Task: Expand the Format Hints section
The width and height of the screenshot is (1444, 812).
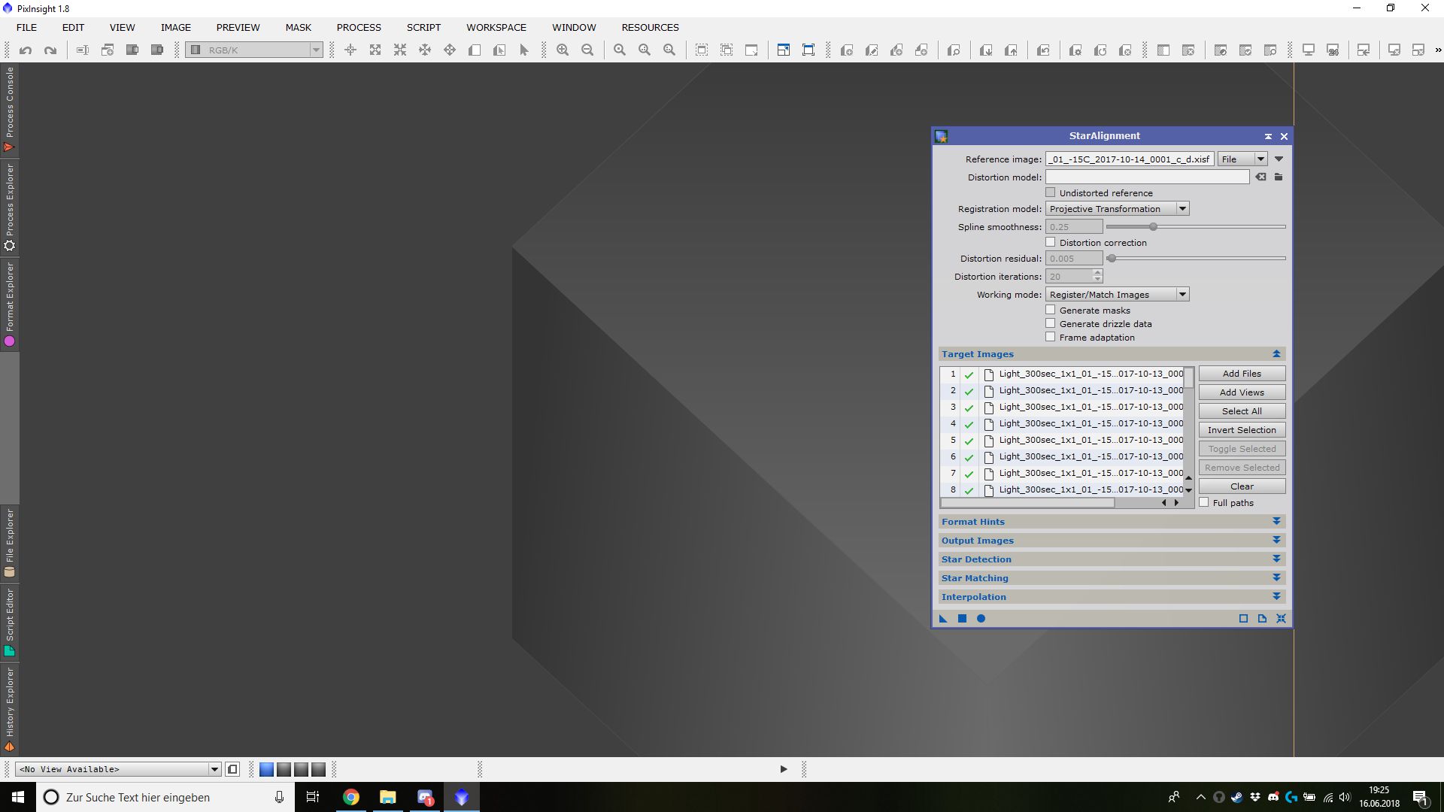Action: 1276,522
